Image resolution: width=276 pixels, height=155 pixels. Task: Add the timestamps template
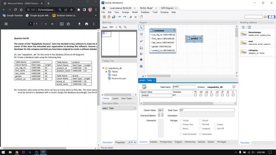click(257, 34)
